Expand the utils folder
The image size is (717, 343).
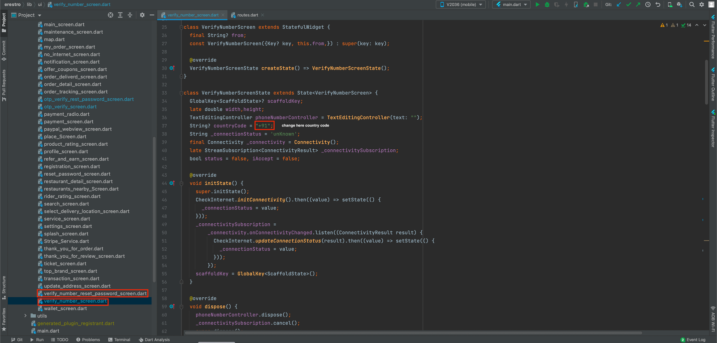(x=26, y=316)
